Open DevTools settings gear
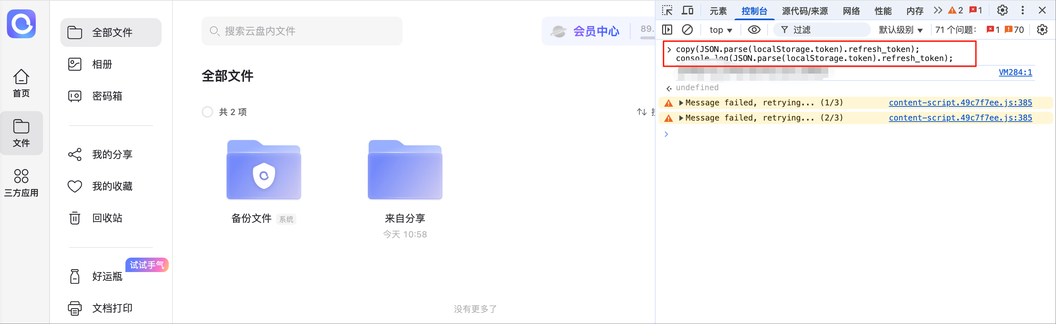1056x324 pixels. pos(1002,10)
